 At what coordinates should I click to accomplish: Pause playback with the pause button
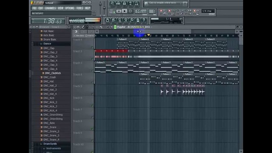[119, 11]
